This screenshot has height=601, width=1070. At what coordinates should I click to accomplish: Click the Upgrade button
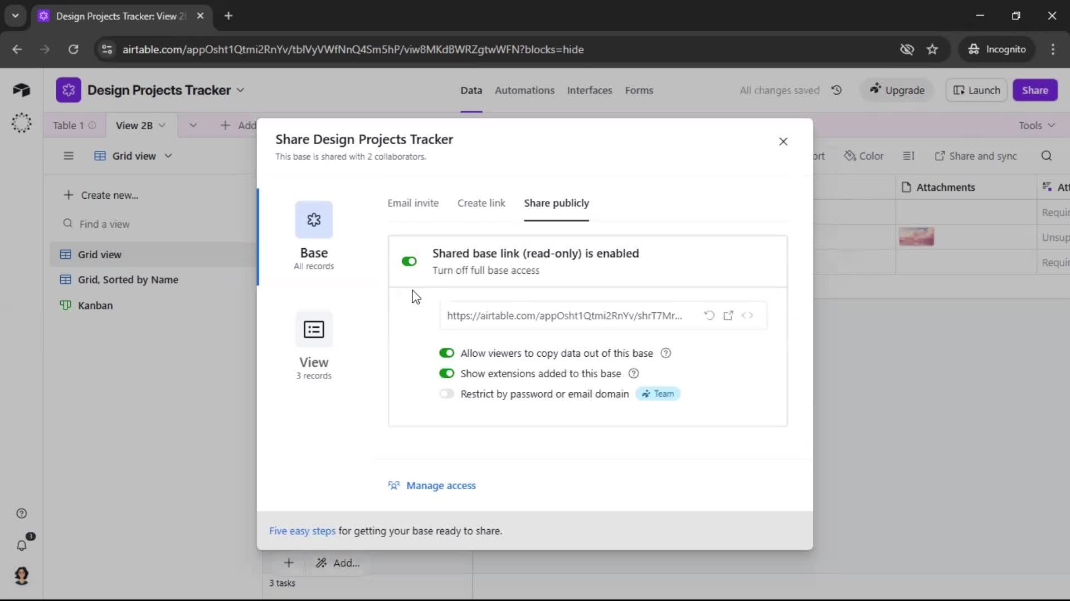click(897, 90)
